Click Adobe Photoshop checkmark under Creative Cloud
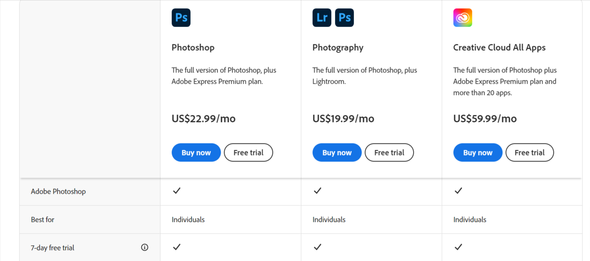Screen dimensions: 590x261 (x=458, y=191)
